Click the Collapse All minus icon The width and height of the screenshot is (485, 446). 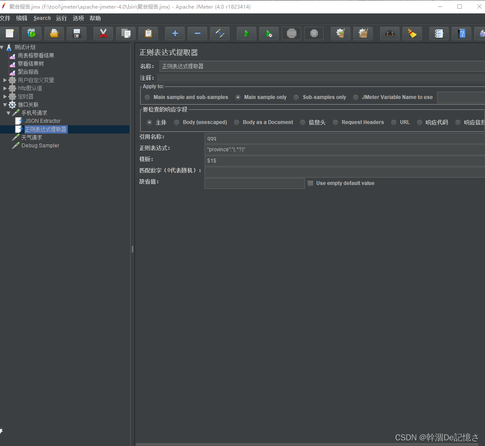coord(197,33)
